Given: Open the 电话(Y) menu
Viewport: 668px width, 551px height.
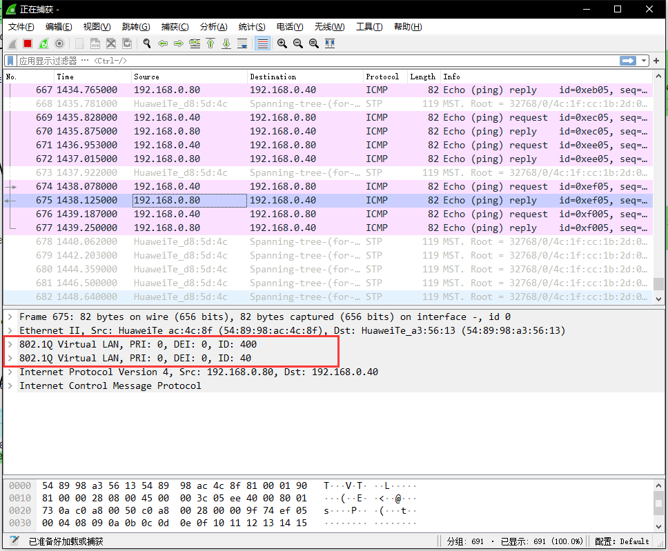Looking at the screenshot, I should click(290, 27).
